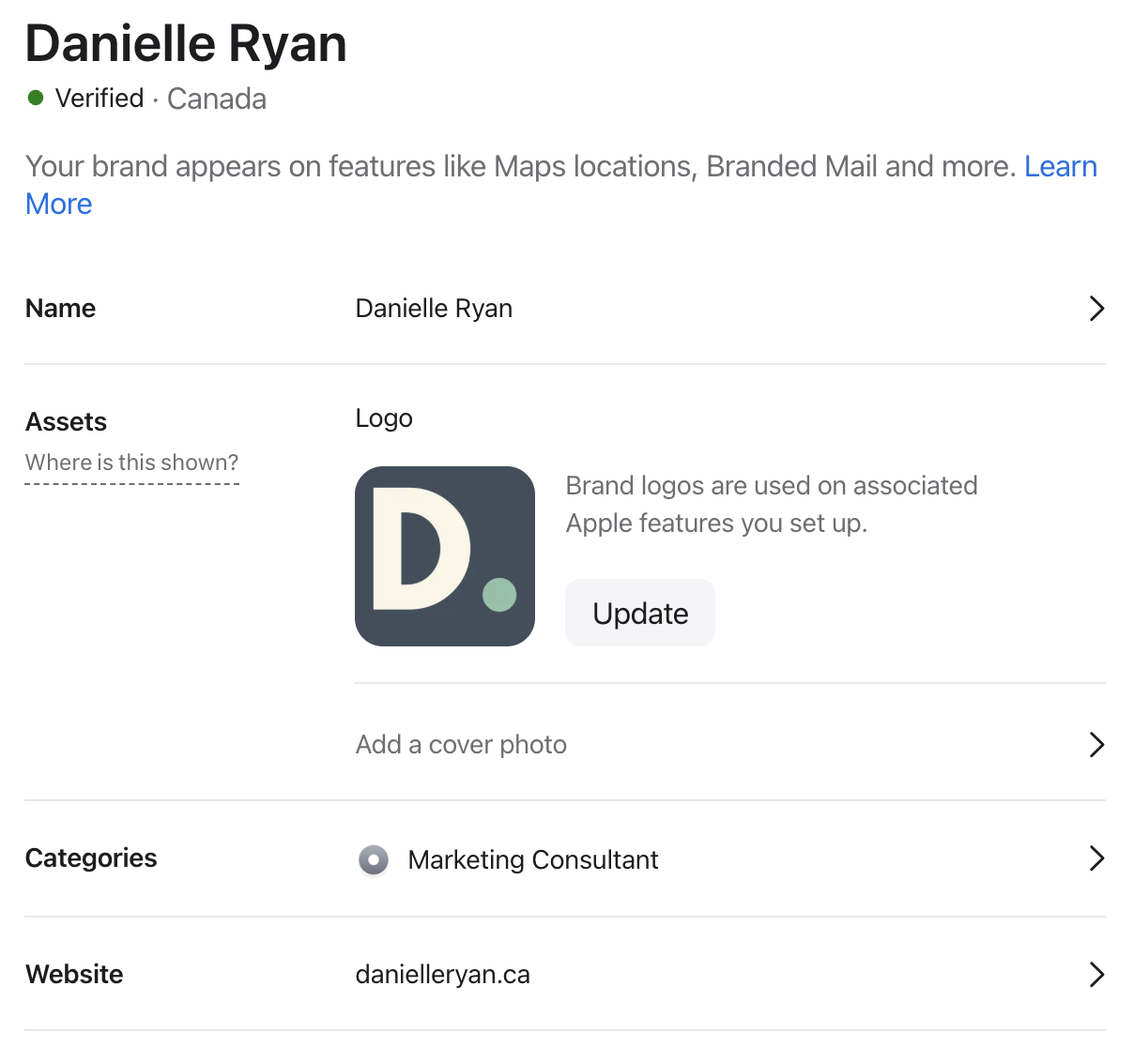The height and width of the screenshot is (1047, 1134).
Task: Click the 'Danielle Ryan' name value
Action: point(434,309)
